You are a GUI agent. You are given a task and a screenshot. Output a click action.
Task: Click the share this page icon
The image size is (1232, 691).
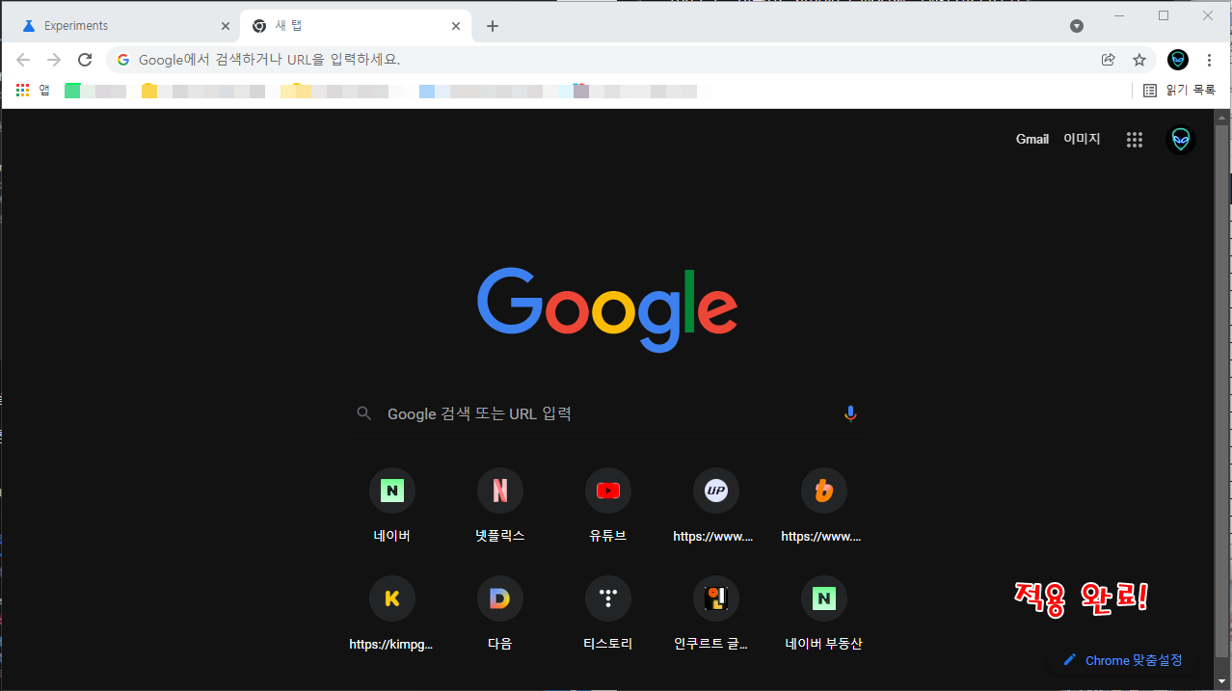[x=1109, y=60]
